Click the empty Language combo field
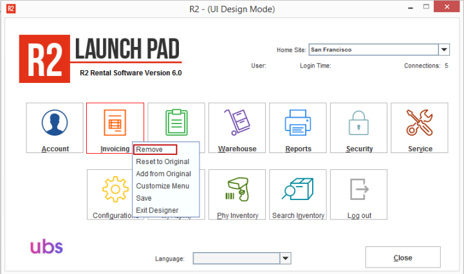The image size is (464, 274). pyautogui.click(x=236, y=259)
